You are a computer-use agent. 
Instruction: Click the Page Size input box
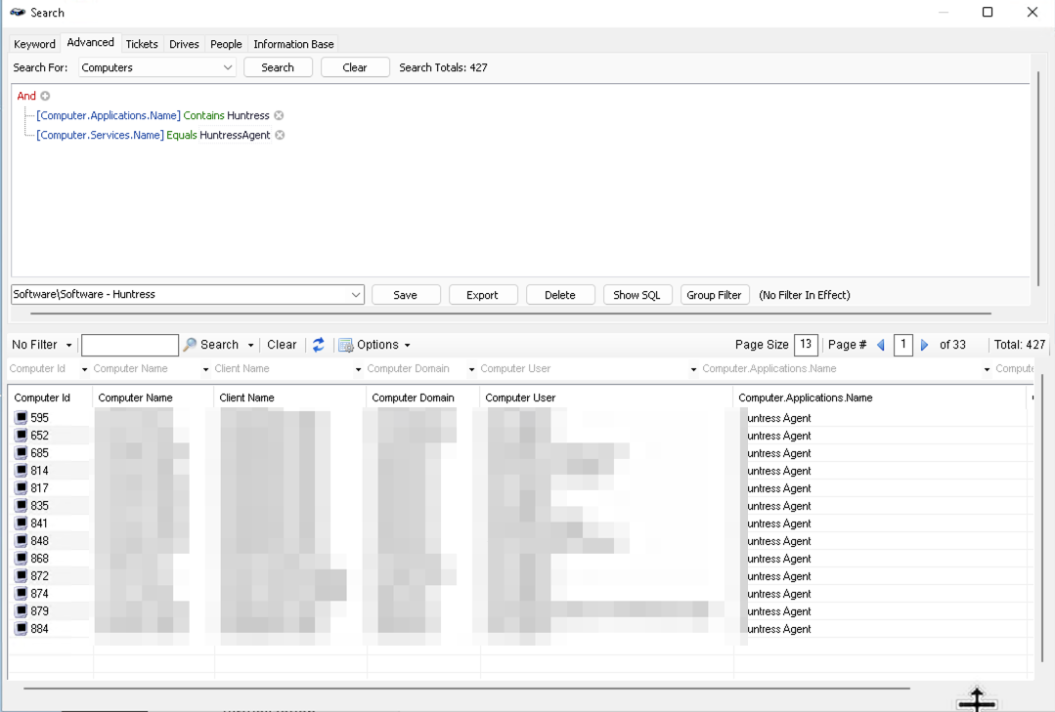click(806, 345)
